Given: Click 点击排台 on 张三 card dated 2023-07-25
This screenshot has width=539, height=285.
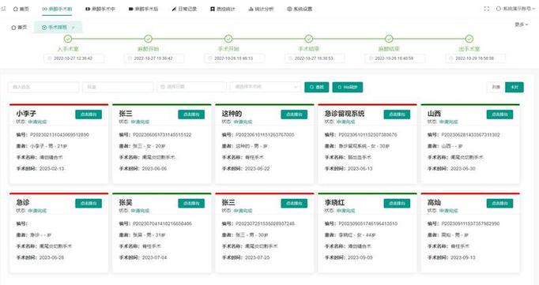Looking at the screenshot, I should (294, 203).
